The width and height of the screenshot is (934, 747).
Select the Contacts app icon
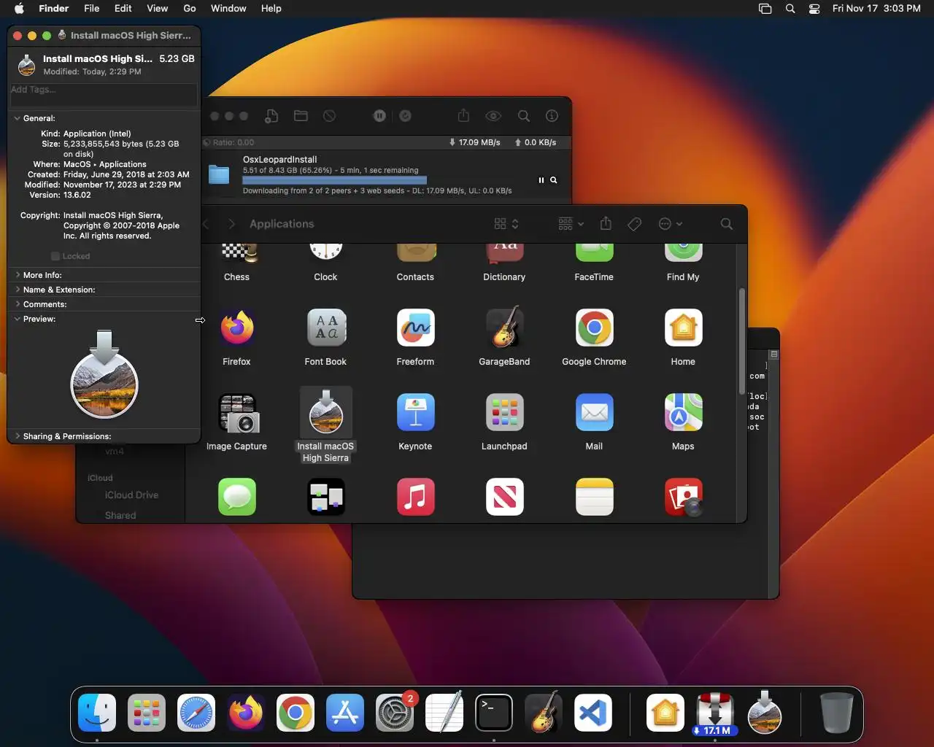point(416,252)
